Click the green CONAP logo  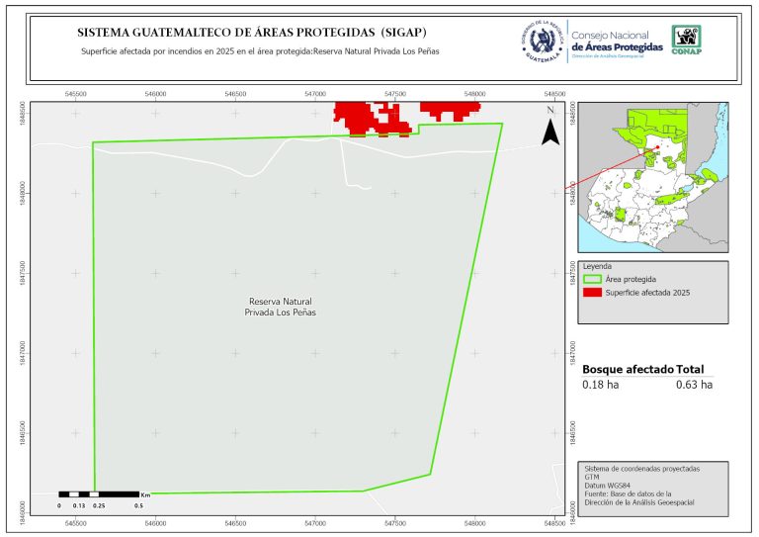pos(688,40)
